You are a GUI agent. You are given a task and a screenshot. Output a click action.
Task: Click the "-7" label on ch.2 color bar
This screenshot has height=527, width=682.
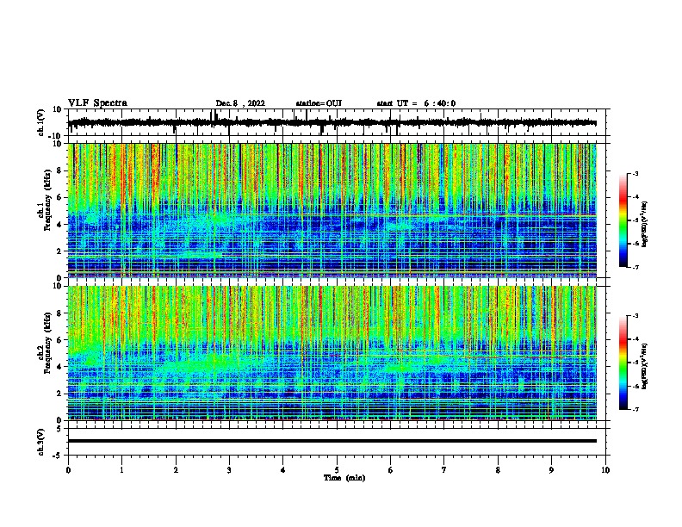635,409
